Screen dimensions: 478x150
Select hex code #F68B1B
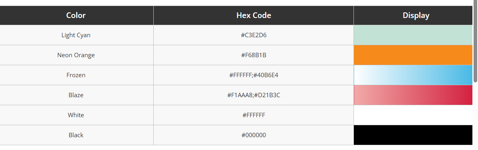[x=254, y=55]
